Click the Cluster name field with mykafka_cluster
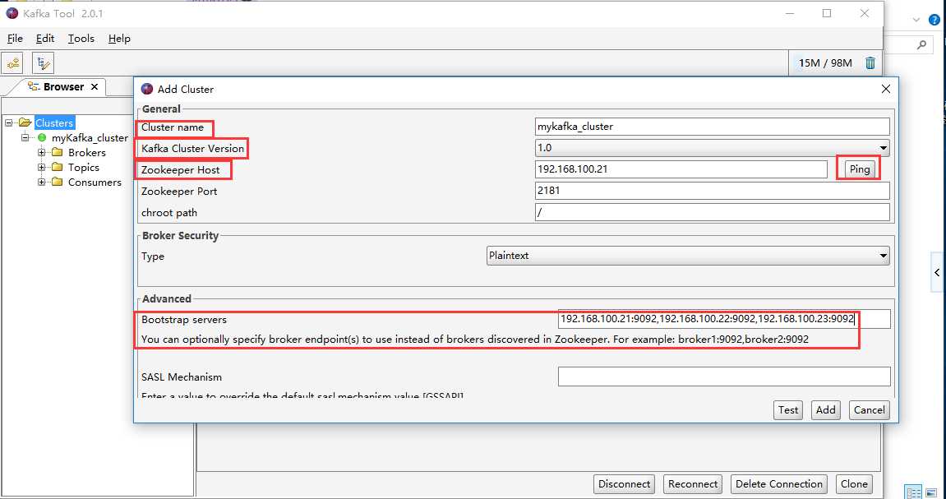The height and width of the screenshot is (499, 946). (712, 127)
